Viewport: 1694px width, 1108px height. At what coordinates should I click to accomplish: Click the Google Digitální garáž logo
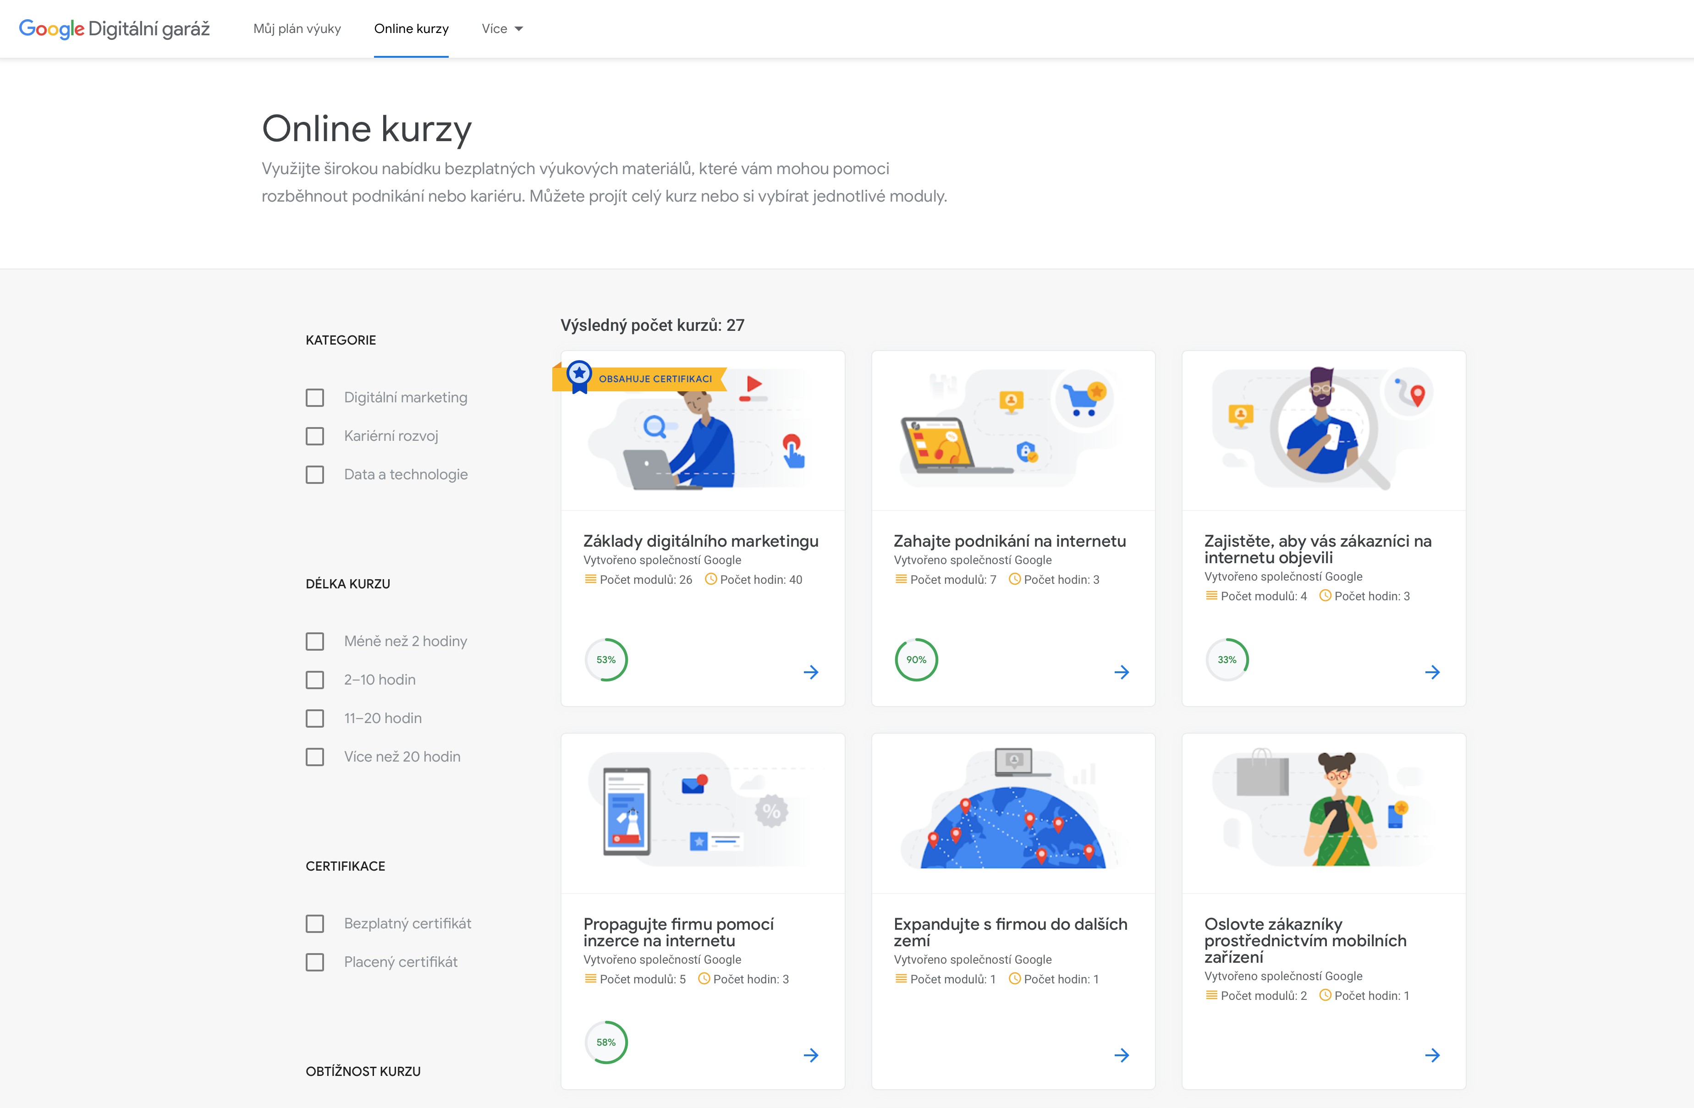(x=114, y=28)
